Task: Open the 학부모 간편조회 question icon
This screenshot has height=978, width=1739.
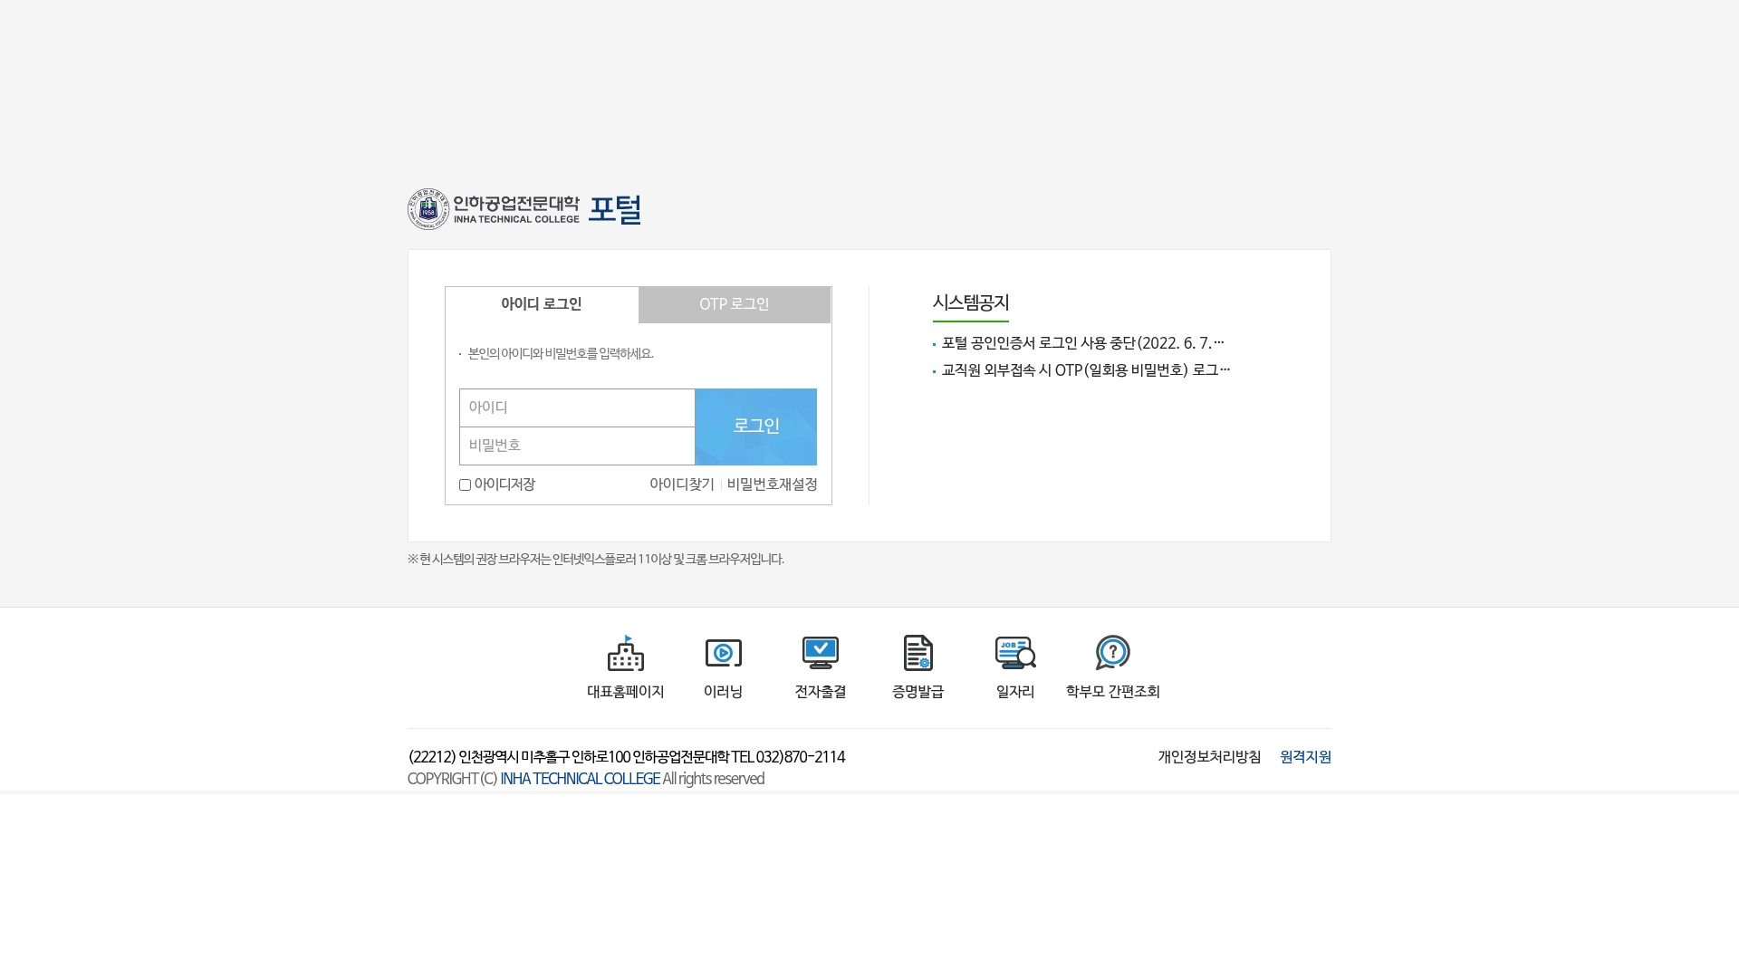Action: (x=1112, y=653)
